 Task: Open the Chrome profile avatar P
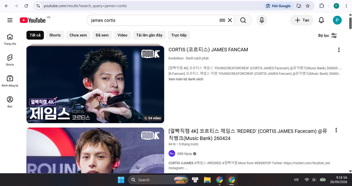336,6
